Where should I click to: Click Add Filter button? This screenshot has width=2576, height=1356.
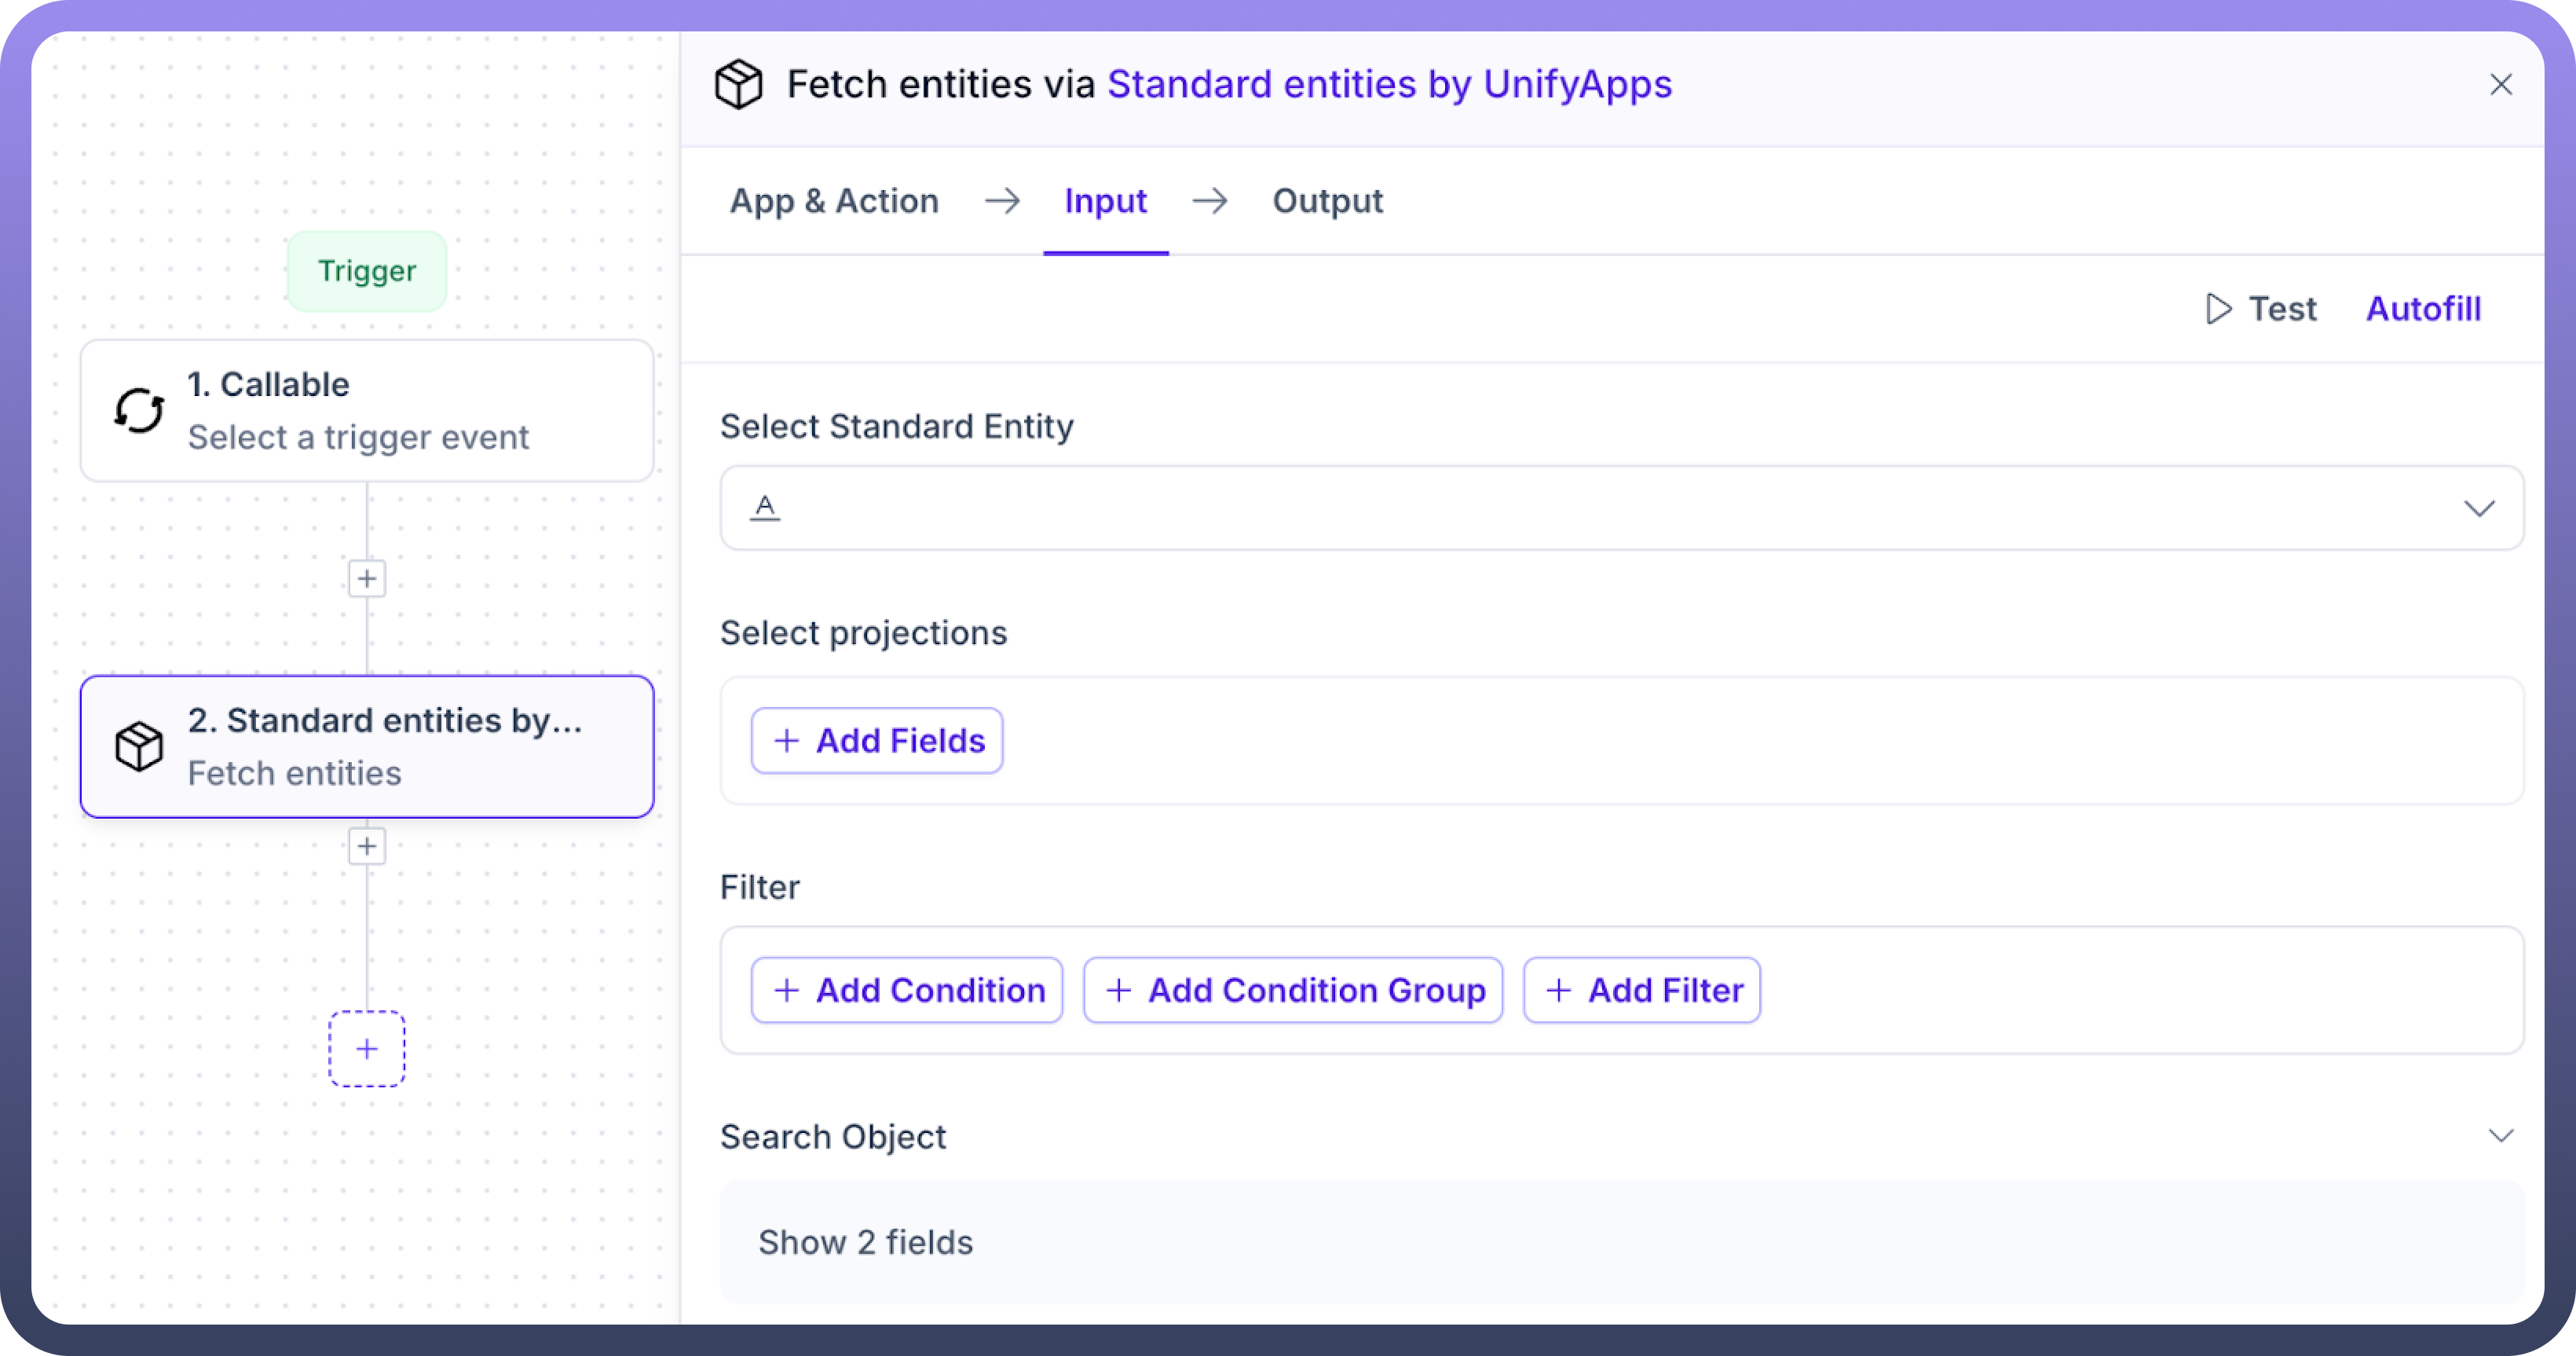1642,990
